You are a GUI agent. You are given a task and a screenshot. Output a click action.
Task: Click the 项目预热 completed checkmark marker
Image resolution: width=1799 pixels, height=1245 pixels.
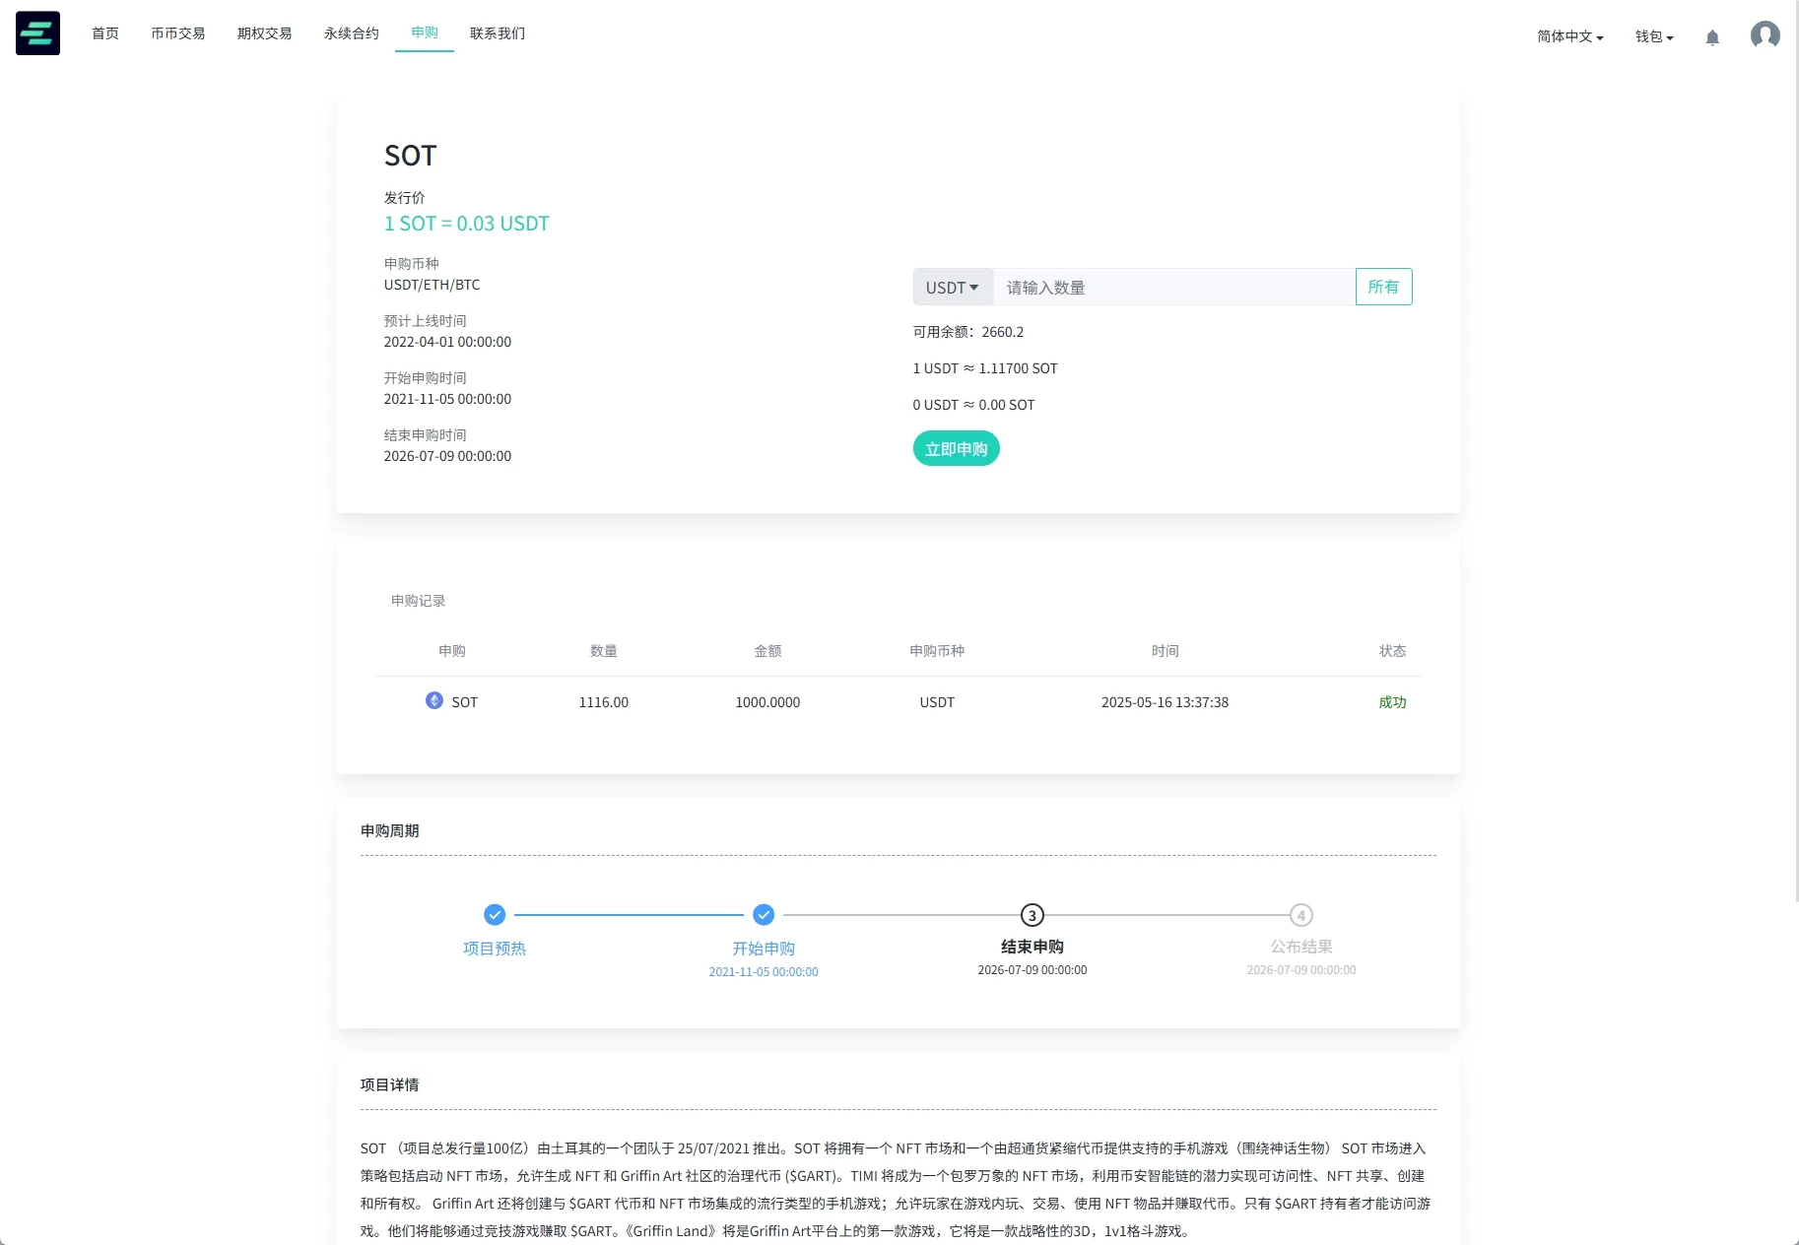[495, 914]
